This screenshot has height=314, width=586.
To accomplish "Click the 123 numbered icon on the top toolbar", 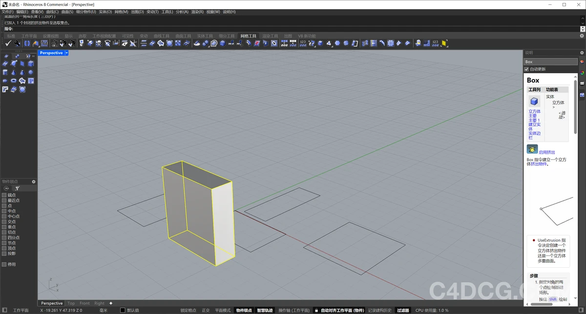I will pyautogui.click(x=304, y=43).
